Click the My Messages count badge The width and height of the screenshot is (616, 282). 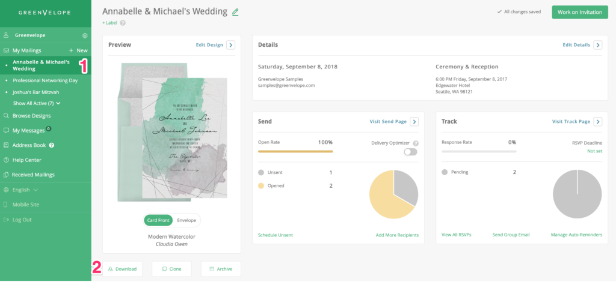[x=48, y=128]
